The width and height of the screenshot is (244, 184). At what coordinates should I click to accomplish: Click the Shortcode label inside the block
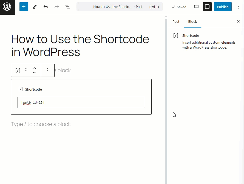point(33,89)
